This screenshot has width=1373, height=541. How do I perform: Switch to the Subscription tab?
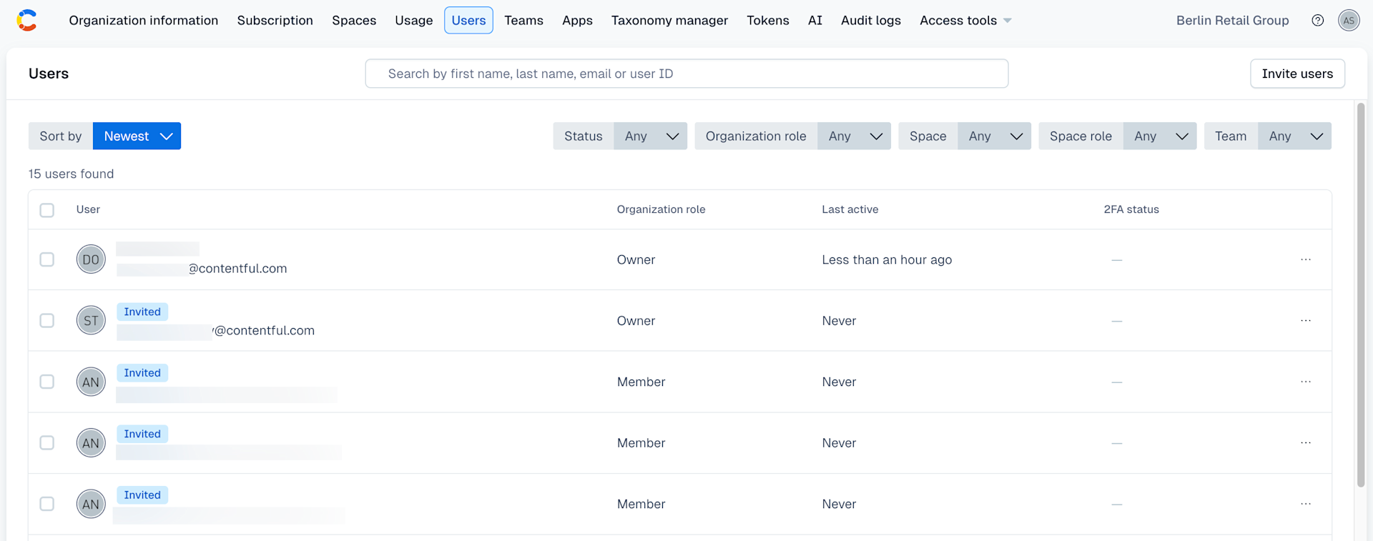point(275,20)
